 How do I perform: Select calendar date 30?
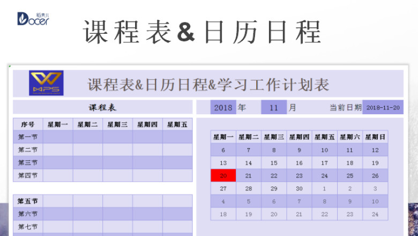(x=299, y=188)
